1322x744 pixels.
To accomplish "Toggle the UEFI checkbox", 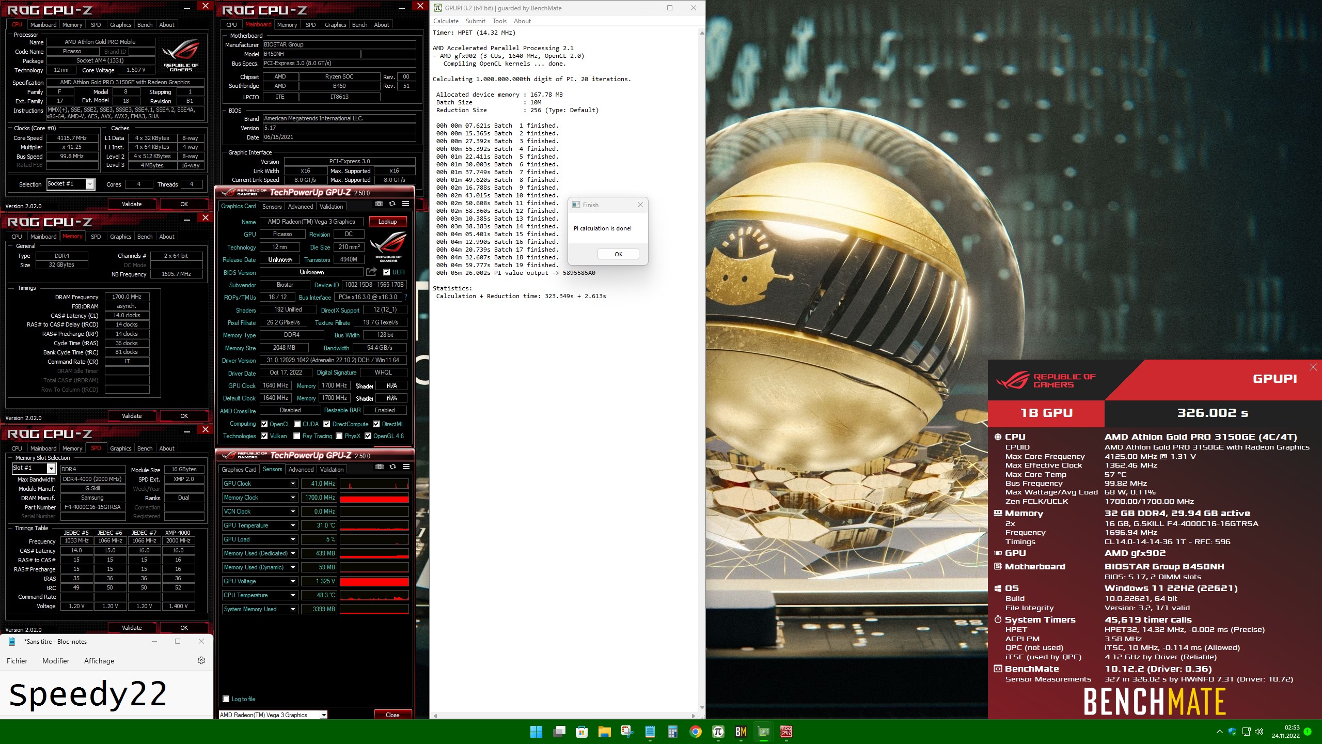I will (386, 272).
